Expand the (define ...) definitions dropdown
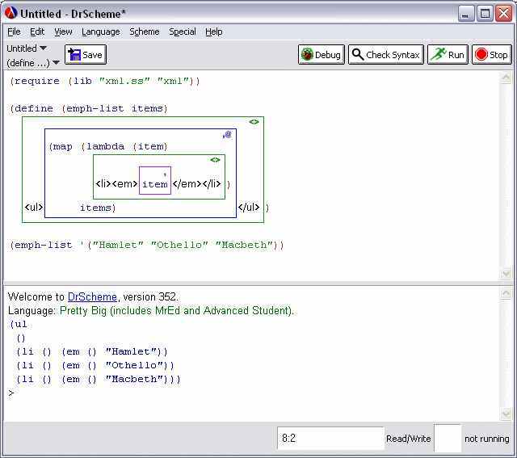 (x=33, y=63)
